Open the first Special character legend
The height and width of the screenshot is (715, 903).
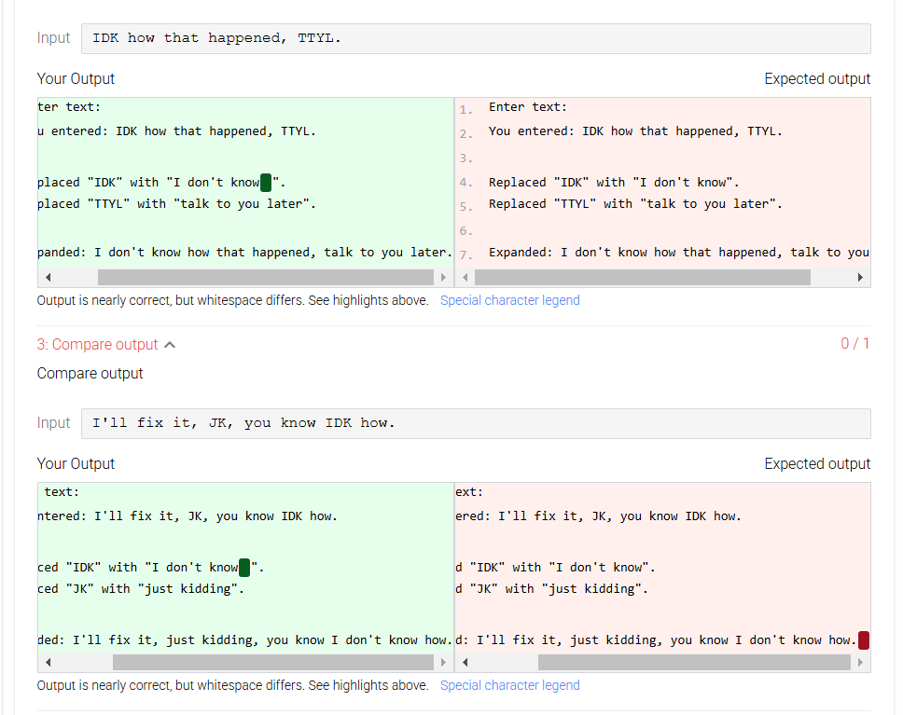509,299
